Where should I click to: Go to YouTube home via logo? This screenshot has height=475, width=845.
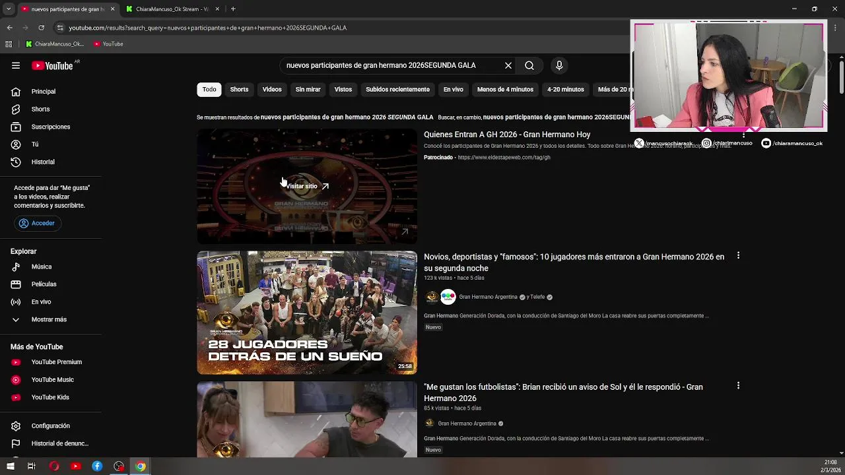(x=52, y=65)
